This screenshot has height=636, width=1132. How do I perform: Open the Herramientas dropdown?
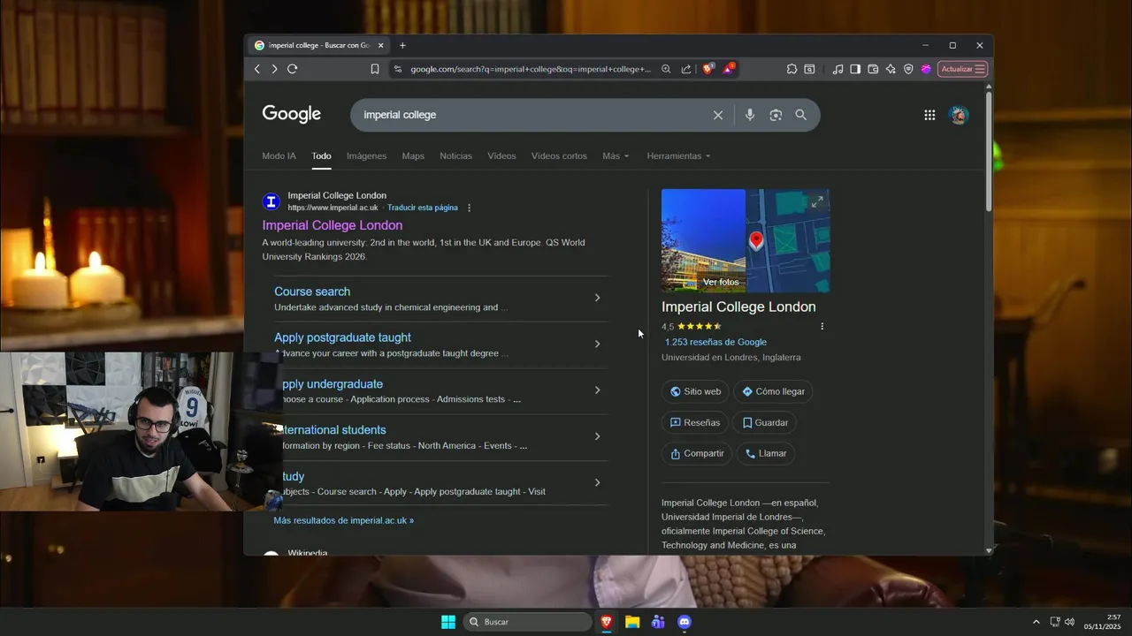click(x=678, y=155)
